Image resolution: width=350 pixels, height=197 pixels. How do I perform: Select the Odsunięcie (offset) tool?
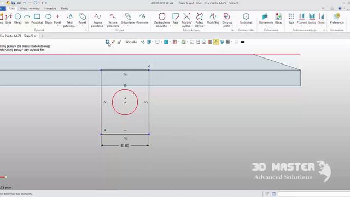(x=127, y=18)
